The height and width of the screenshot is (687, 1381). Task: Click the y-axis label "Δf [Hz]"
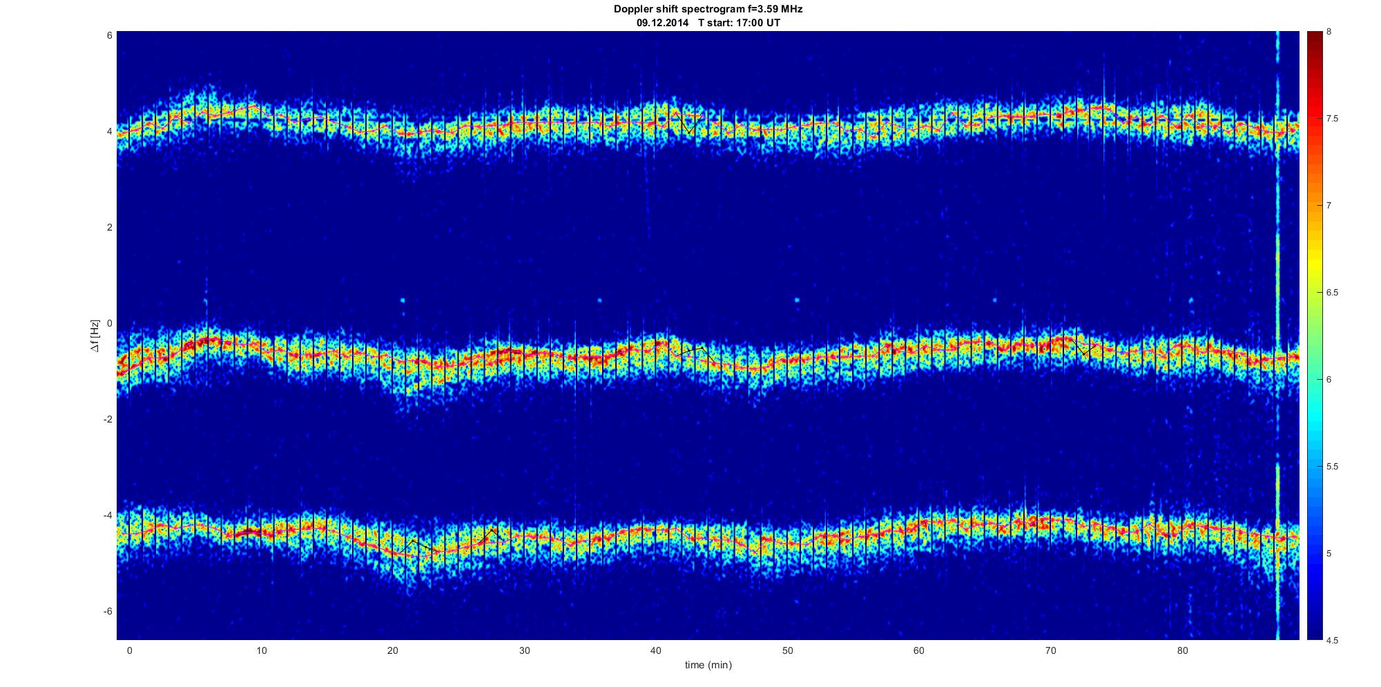(95, 336)
